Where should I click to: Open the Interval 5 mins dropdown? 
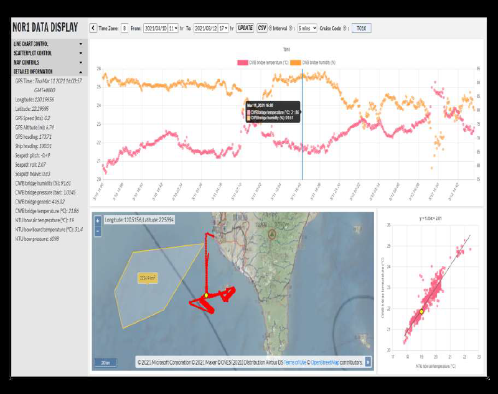click(x=307, y=28)
